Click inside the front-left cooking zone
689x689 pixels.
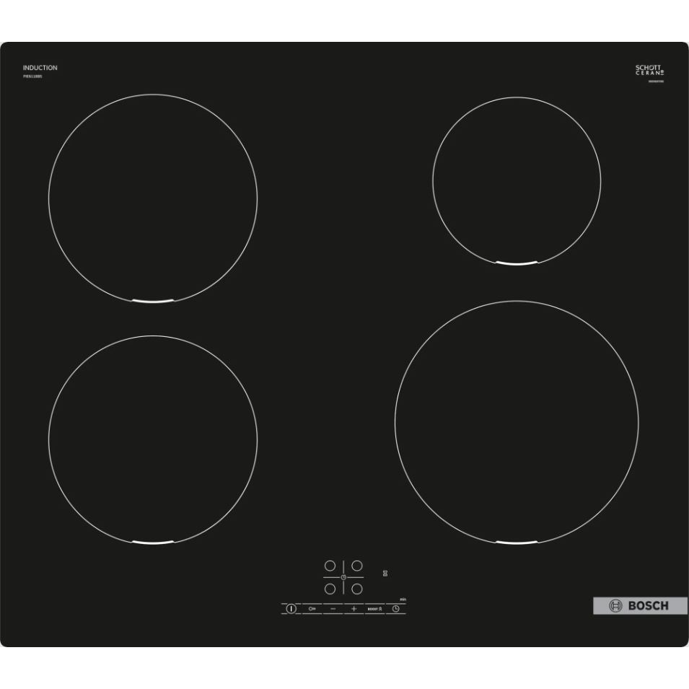tap(153, 438)
